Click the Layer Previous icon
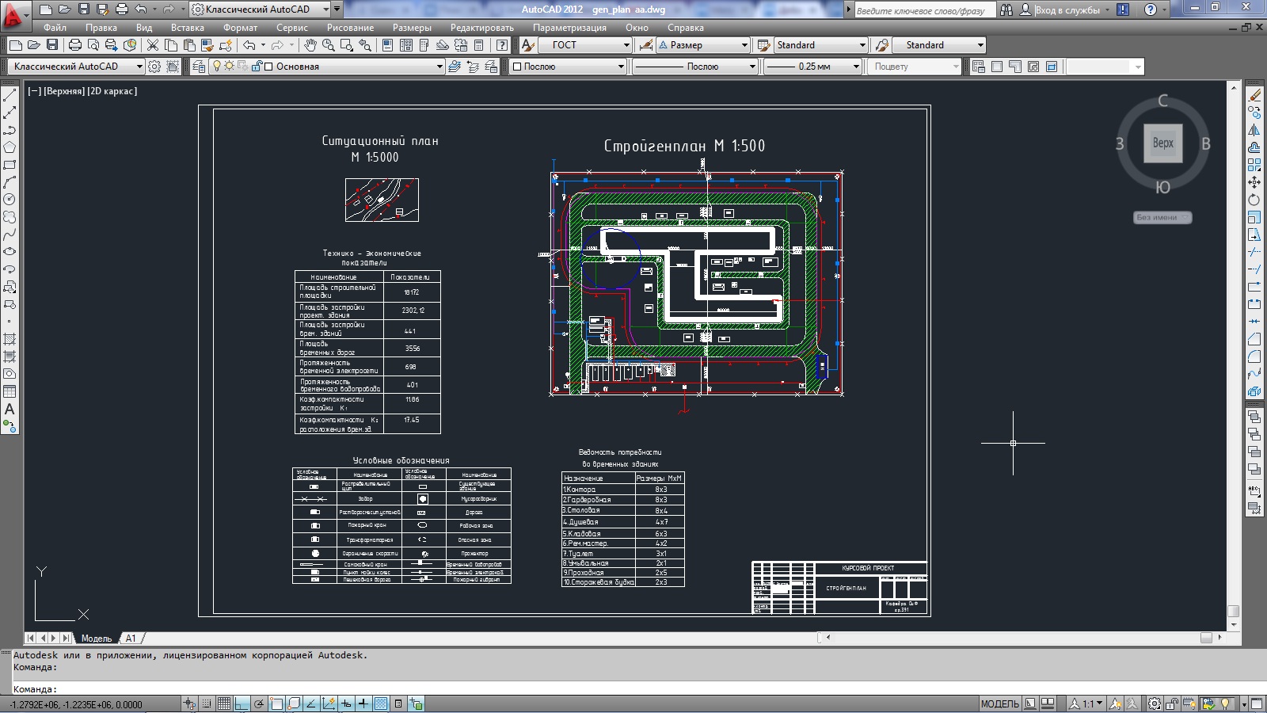 (473, 67)
